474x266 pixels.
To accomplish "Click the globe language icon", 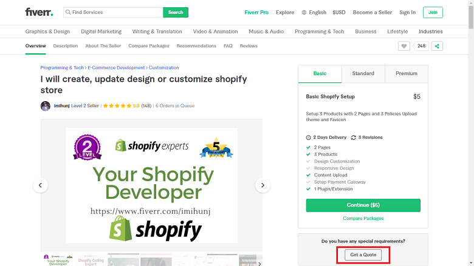I will tap(304, 12).
